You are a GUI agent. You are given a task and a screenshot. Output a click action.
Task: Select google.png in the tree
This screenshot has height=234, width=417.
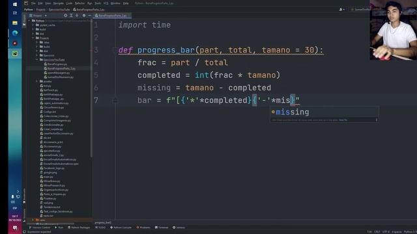48,172
